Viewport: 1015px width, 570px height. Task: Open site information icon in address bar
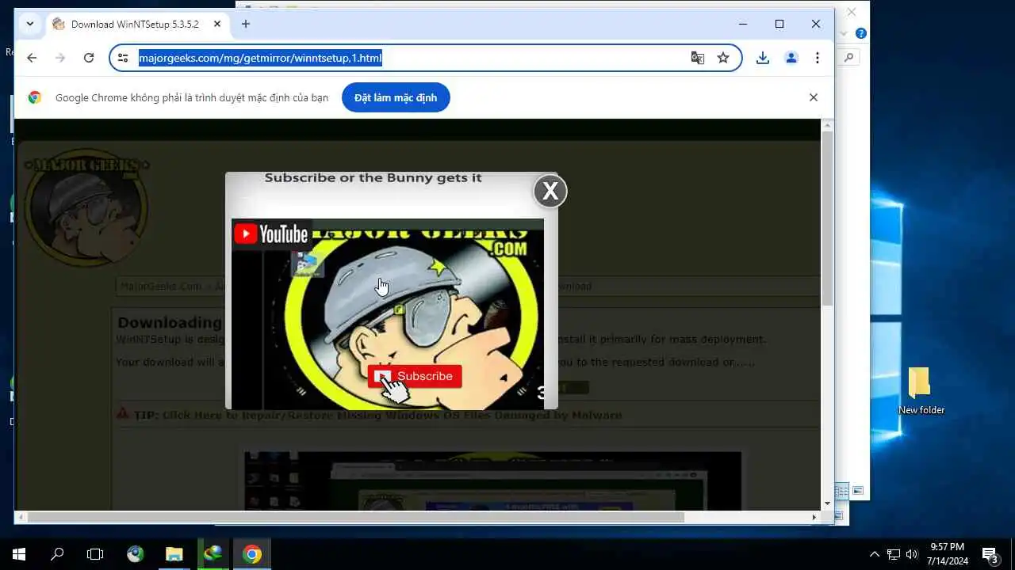[x=123, y=58]
